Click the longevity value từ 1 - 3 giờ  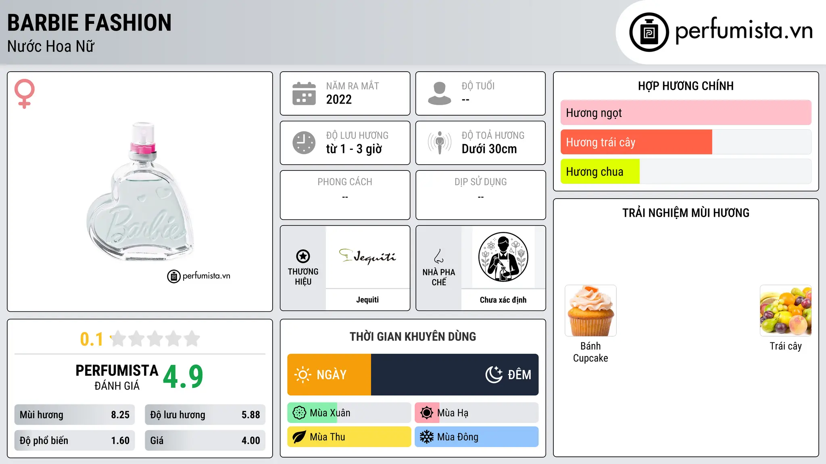(x=354, y=149)
